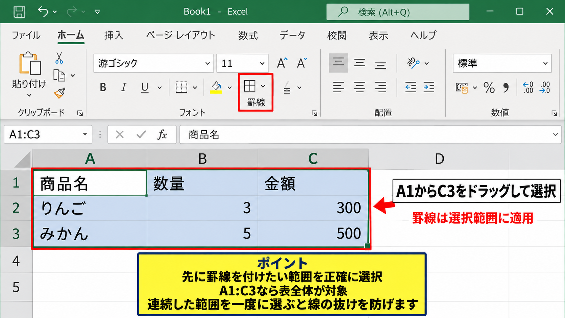
Task: Click the Redo arrow icon
Action: (x=72, y=11)
